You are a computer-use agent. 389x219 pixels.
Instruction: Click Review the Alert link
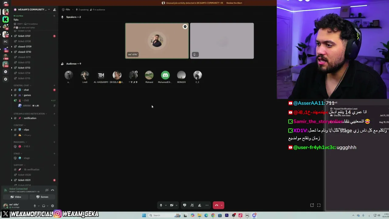(x=234, y=3)
